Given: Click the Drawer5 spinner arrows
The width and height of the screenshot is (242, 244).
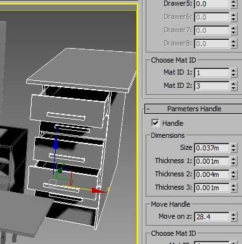Looking at the screenshot, I should tap(234, 4).
